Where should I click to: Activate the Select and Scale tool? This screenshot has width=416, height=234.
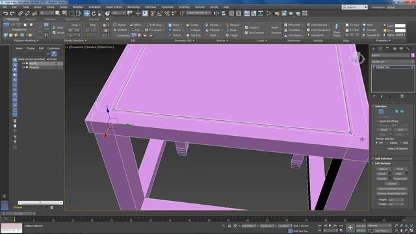pos(101,13)
